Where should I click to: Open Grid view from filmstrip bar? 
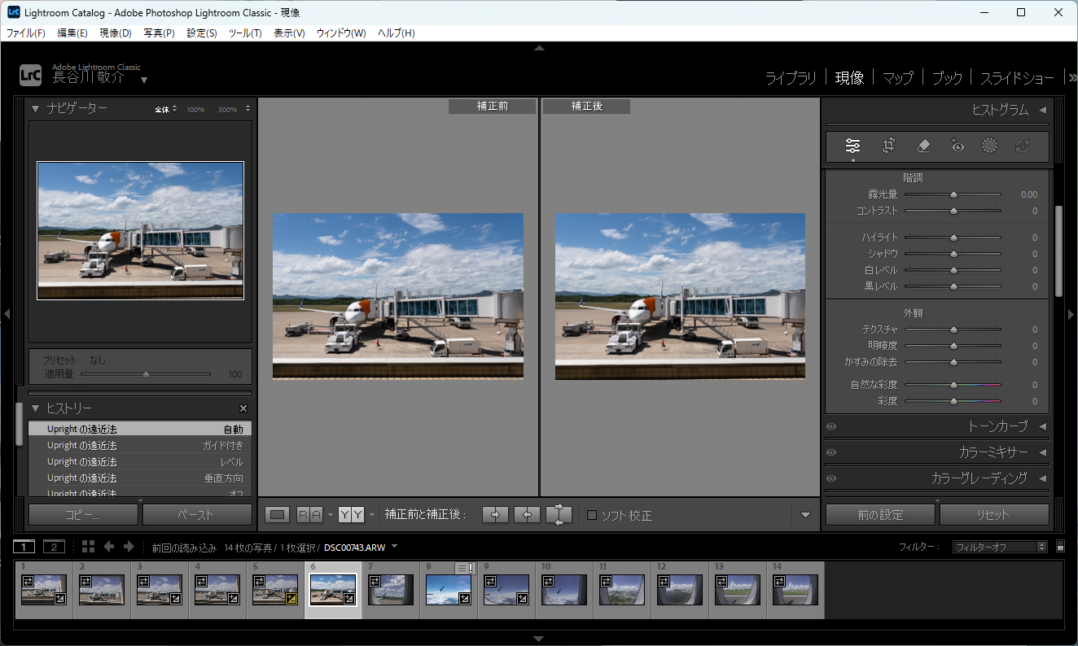[x=88, y=547]
